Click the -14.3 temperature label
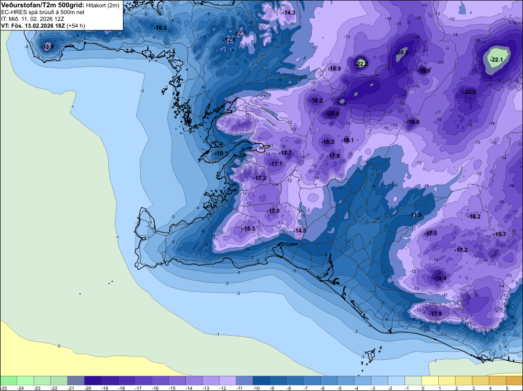Viewport: 523px width, 391px height. pos(289,13)
